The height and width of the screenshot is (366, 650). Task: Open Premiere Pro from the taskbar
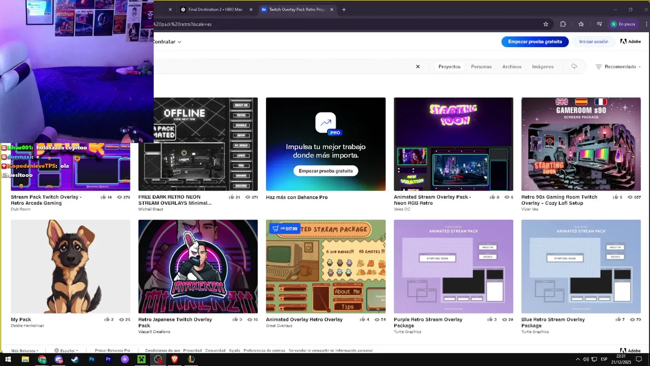coord(108,359)
